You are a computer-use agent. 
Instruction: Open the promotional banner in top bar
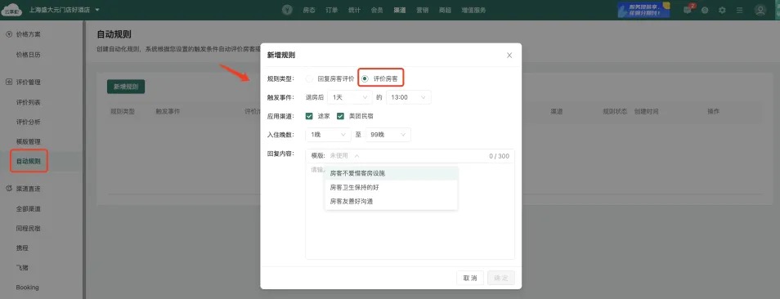click(643, 10)
